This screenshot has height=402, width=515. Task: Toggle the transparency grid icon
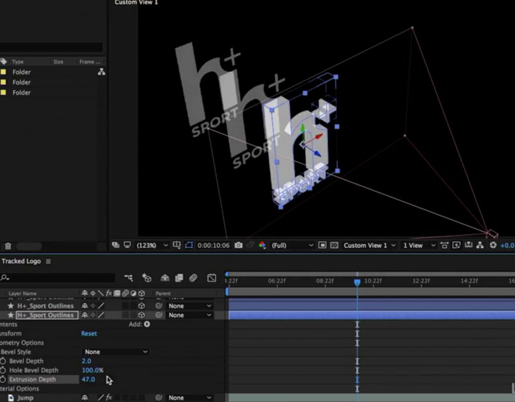tap(334, 245)
